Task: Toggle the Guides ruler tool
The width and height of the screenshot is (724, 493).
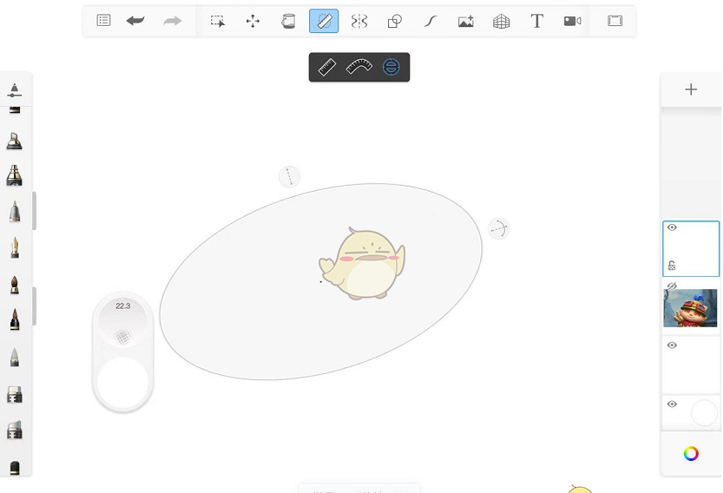Action: tap(324, 21)
